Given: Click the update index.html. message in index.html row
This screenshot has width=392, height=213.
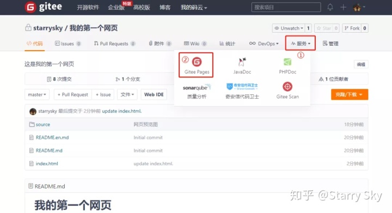Looking at the screenshot, I should [153, 163].
